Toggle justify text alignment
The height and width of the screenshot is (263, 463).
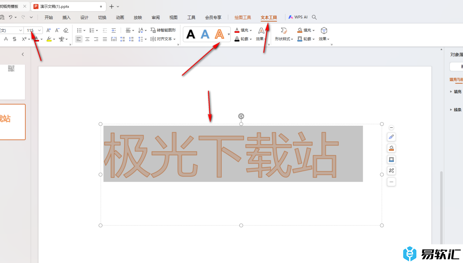[105, 39]
